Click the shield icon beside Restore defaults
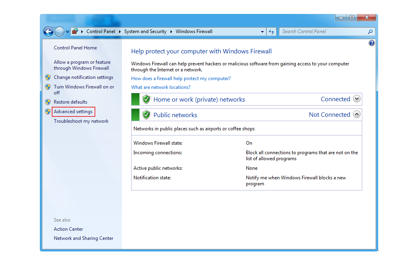 coord(48,102)
